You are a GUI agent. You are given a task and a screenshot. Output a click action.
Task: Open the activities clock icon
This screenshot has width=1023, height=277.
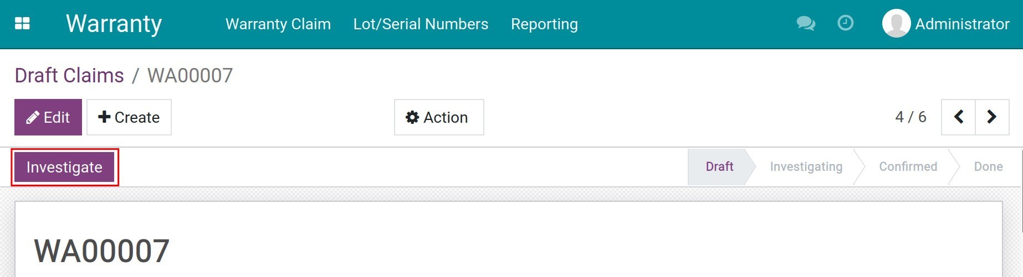[845, 23]
